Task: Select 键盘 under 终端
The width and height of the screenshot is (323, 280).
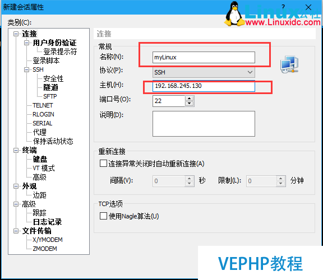Action: point(40,159)
